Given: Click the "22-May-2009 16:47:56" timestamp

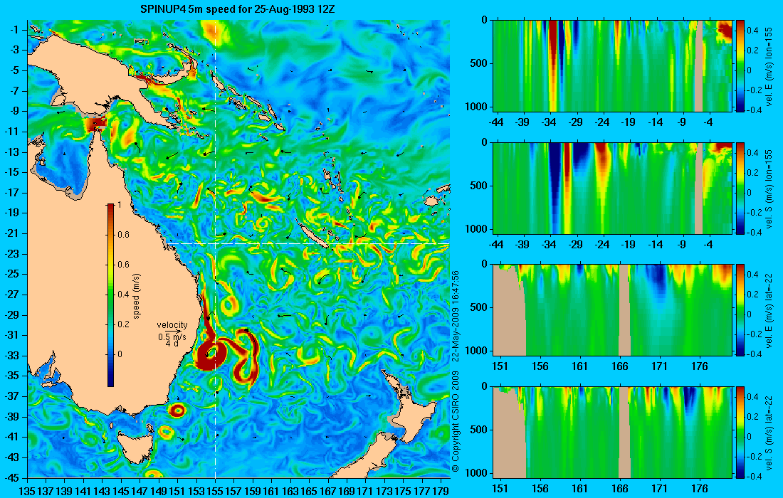Looking at the screenshot, I should tap(455, 316).
